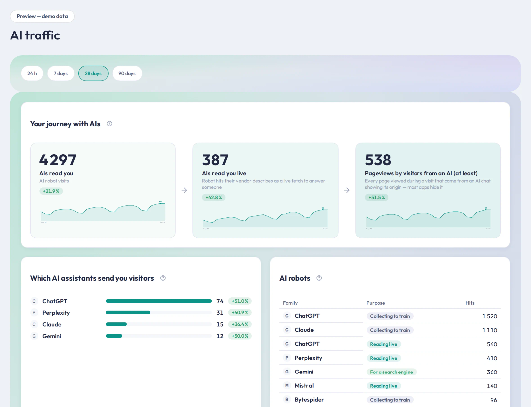
Task: Click the Preview — demo data badge
Action: [42, 16]
